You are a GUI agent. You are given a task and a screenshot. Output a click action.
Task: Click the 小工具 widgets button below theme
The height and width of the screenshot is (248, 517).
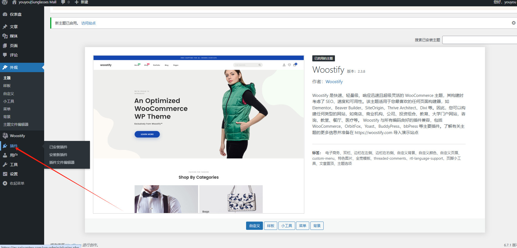(x=287, y=226)
